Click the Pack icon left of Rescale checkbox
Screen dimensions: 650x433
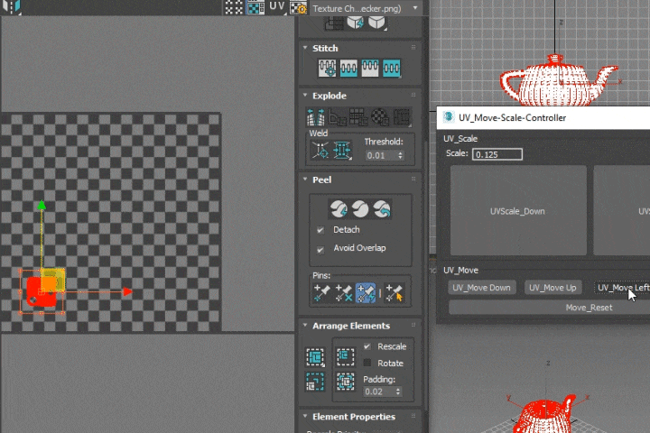click(345, 356)
